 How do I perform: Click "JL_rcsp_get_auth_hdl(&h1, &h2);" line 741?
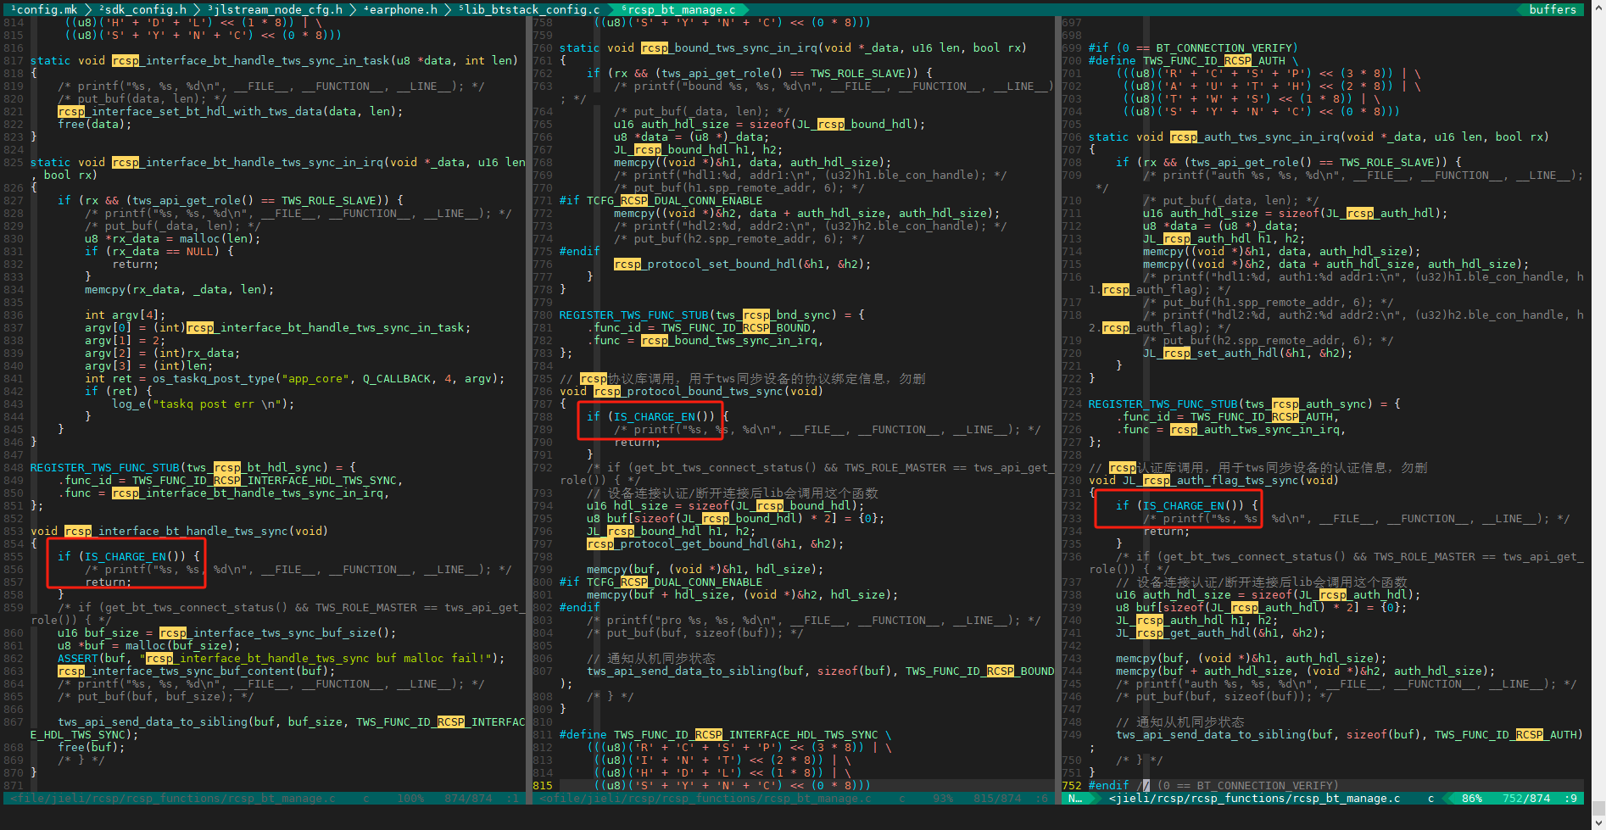tap(1220, 632)
